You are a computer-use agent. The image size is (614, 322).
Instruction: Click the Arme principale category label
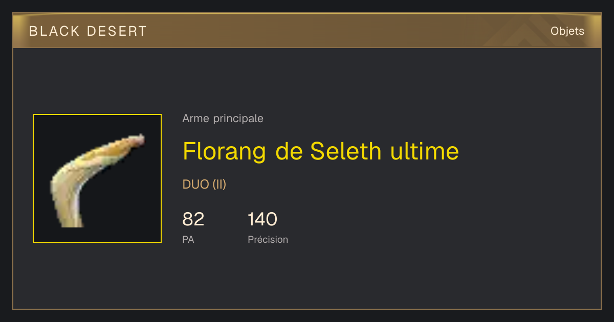tap(223, 119)
